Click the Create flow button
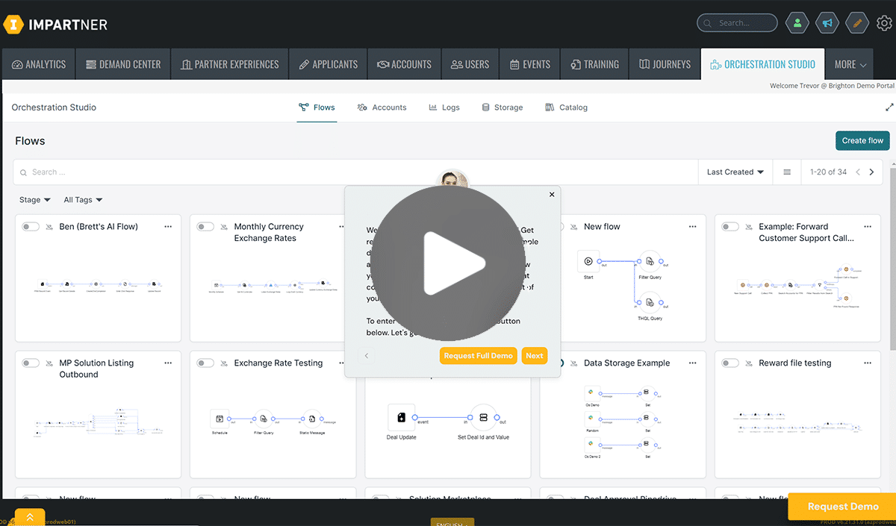Image resolution: width=896 pixels, height=526 pixels. coord(862,140)
